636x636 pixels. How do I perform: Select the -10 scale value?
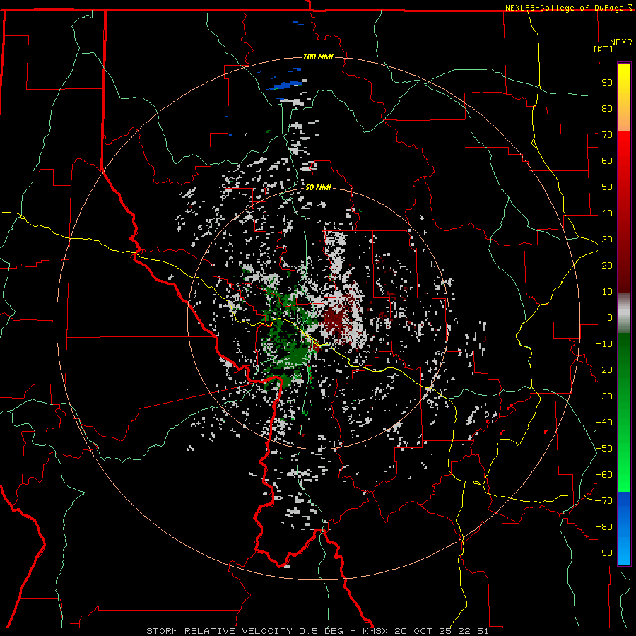(x=604, y=344)
